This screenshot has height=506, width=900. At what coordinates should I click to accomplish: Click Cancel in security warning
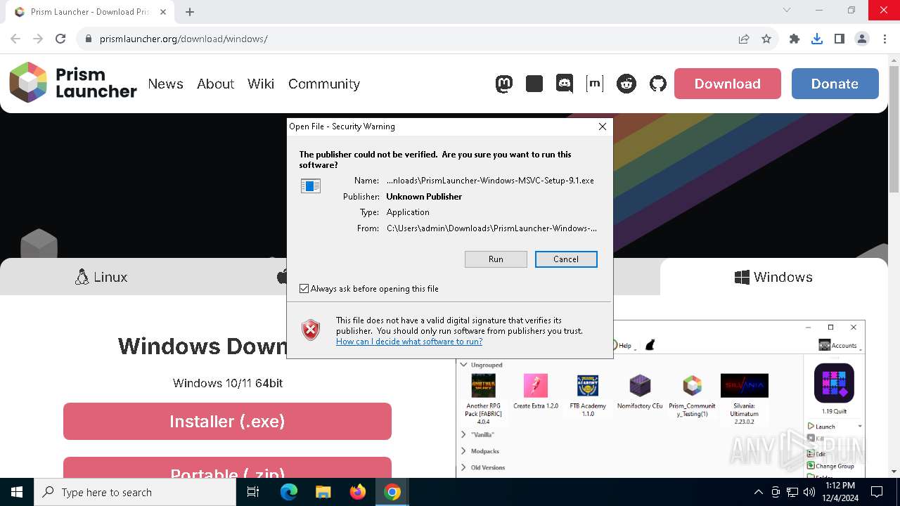pyautogui.click(x=566, y=259)
